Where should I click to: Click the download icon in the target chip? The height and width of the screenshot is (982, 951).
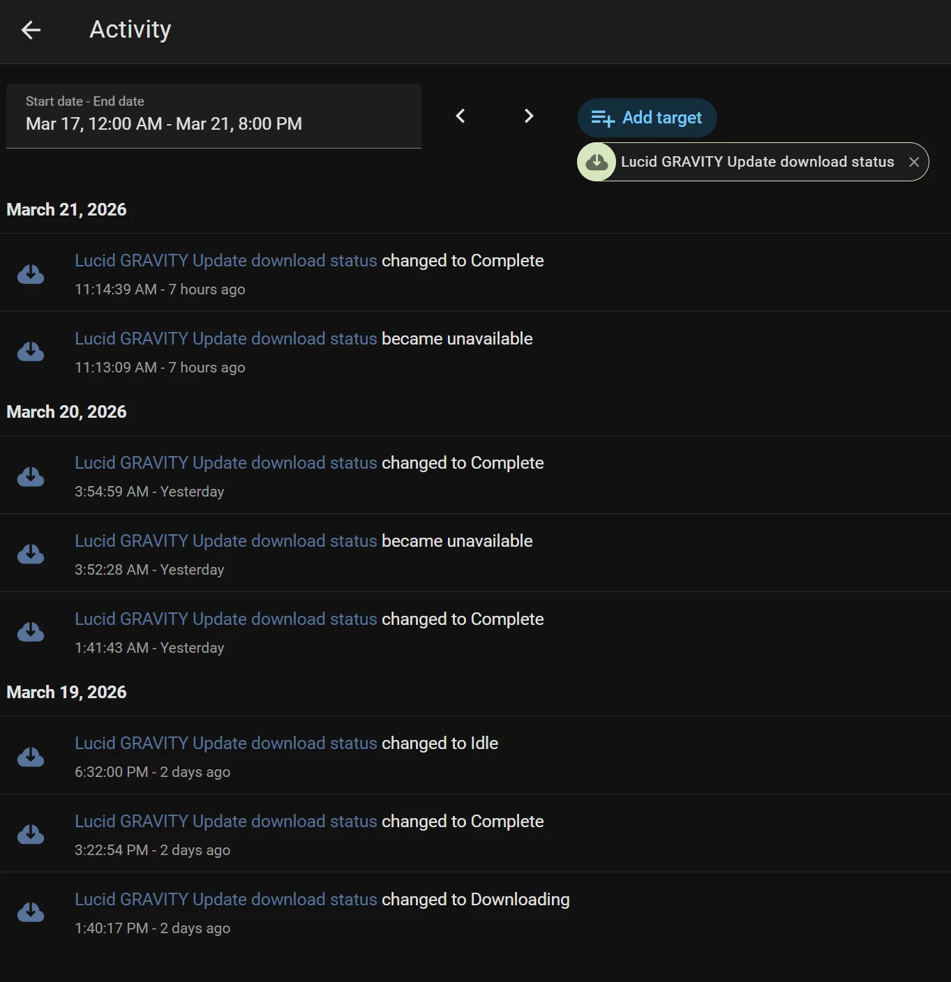coord(597,162)
